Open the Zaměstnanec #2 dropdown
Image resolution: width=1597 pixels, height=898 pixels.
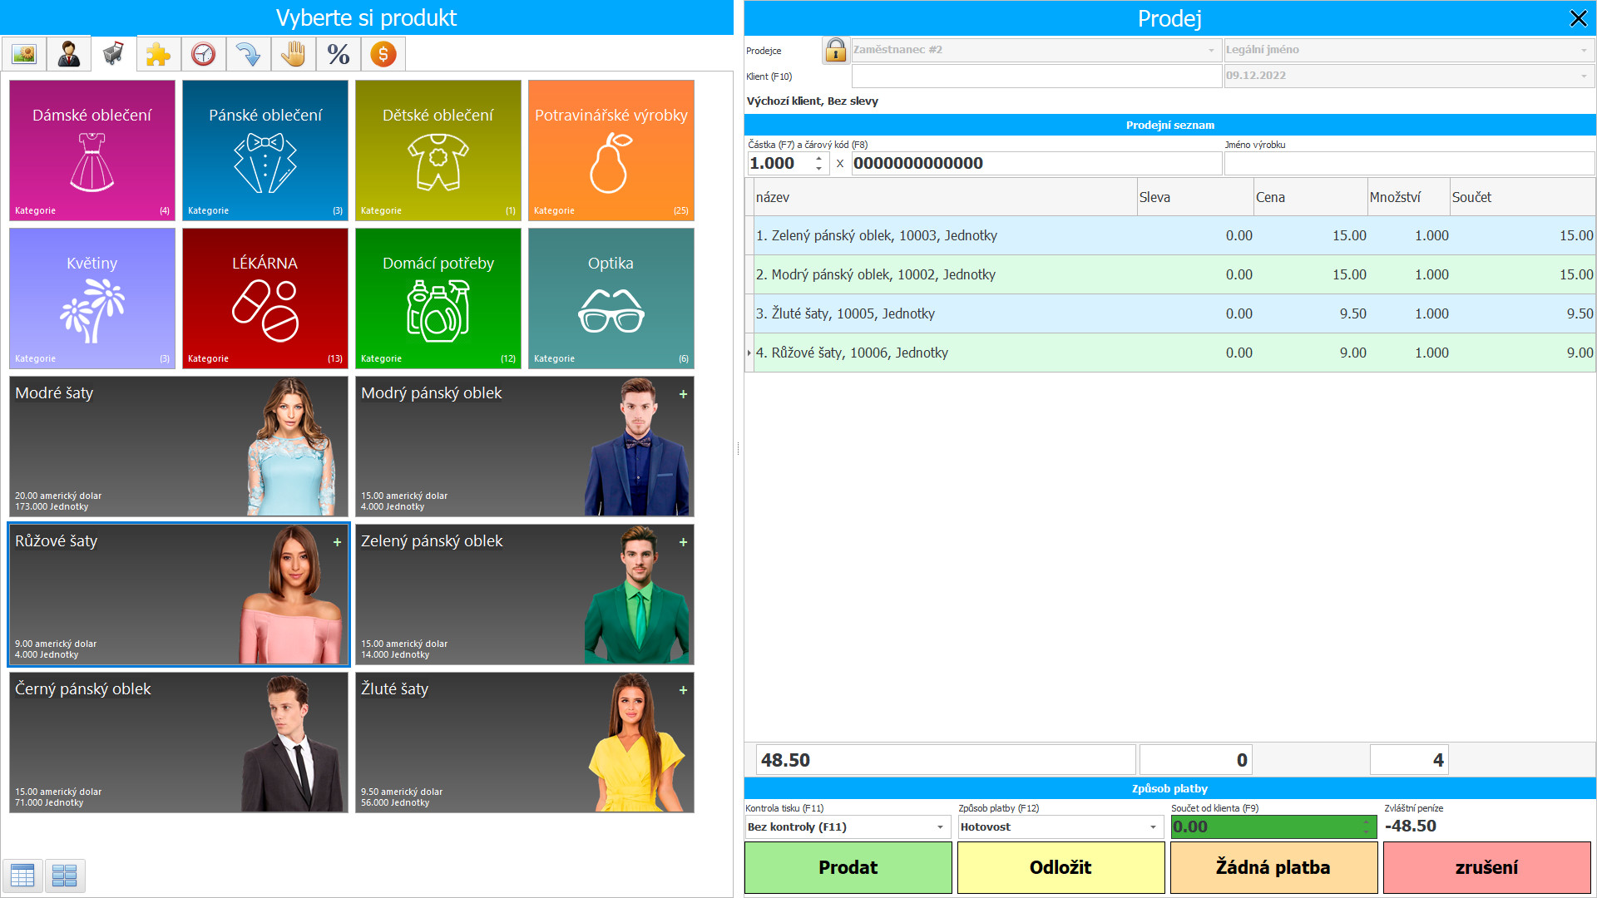[1210, 50]
